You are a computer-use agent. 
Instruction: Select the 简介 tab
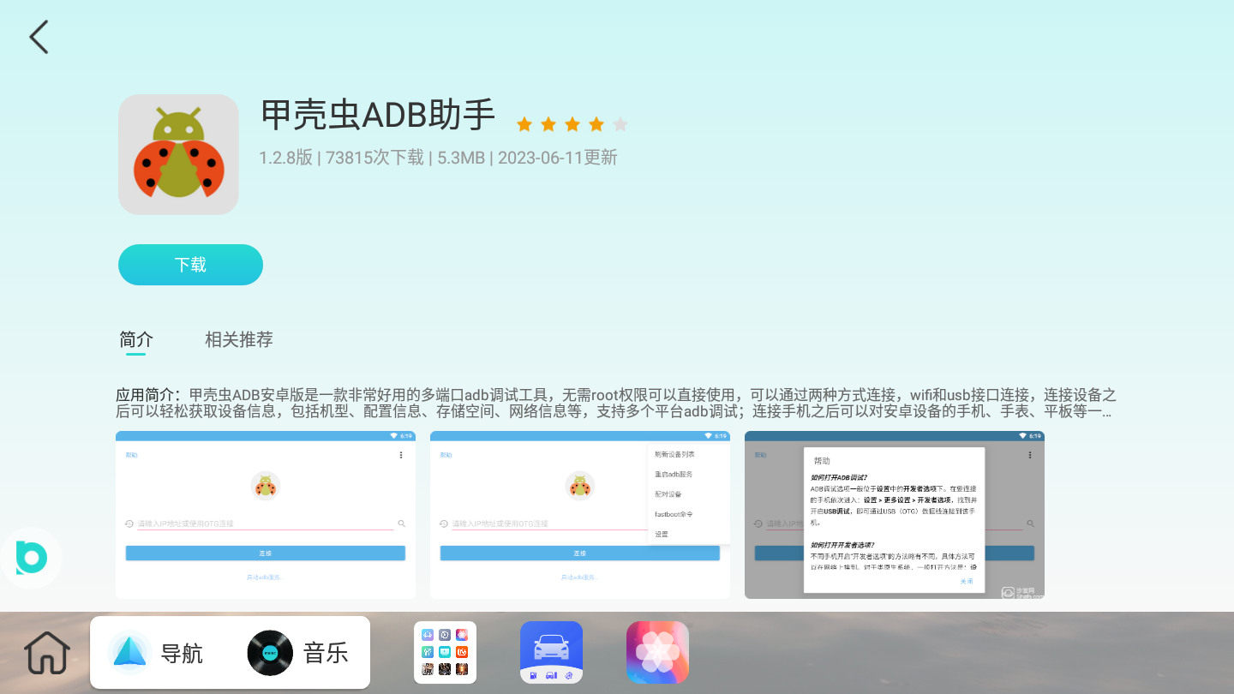(x=136, y=340)
